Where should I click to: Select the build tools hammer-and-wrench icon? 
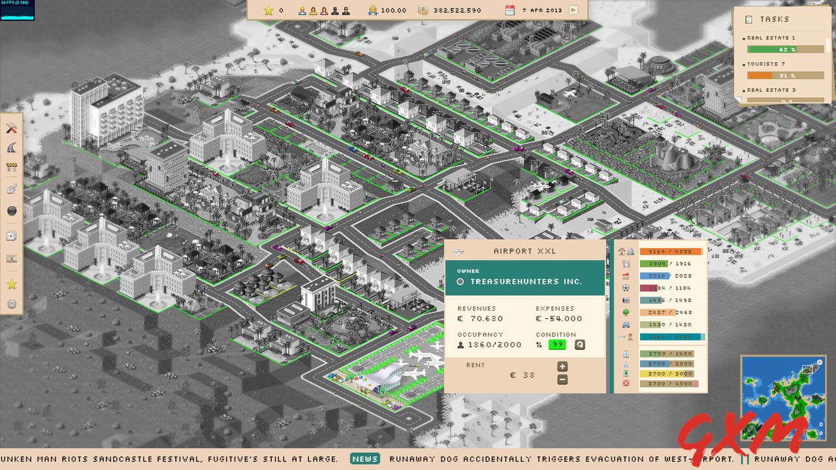click(x=11, y=128)
